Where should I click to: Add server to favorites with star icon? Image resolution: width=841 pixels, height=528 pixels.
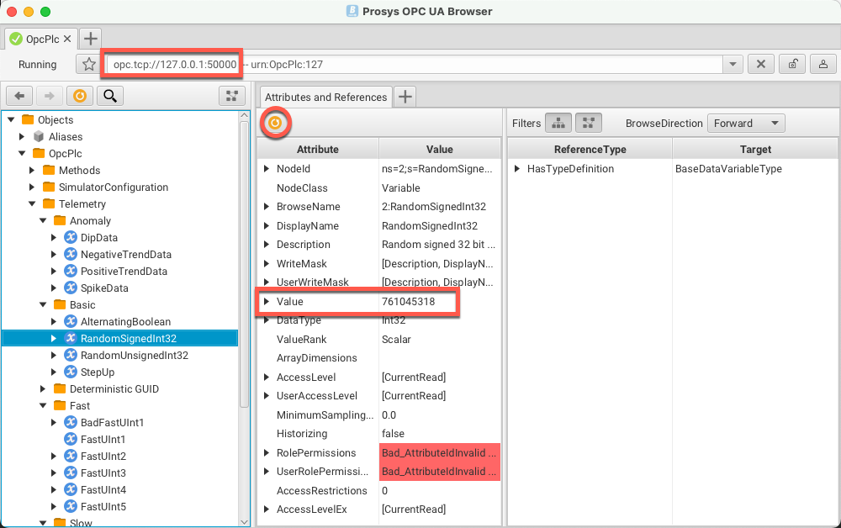89,65
